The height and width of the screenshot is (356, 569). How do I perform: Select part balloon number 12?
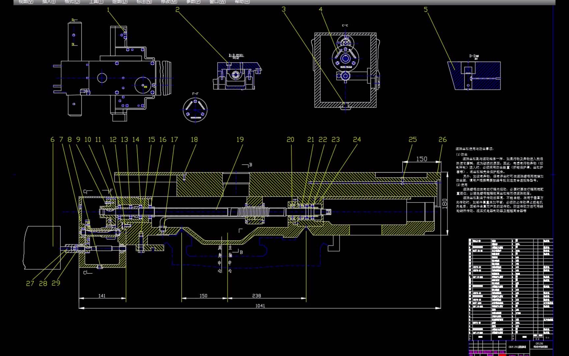point(113,140)
